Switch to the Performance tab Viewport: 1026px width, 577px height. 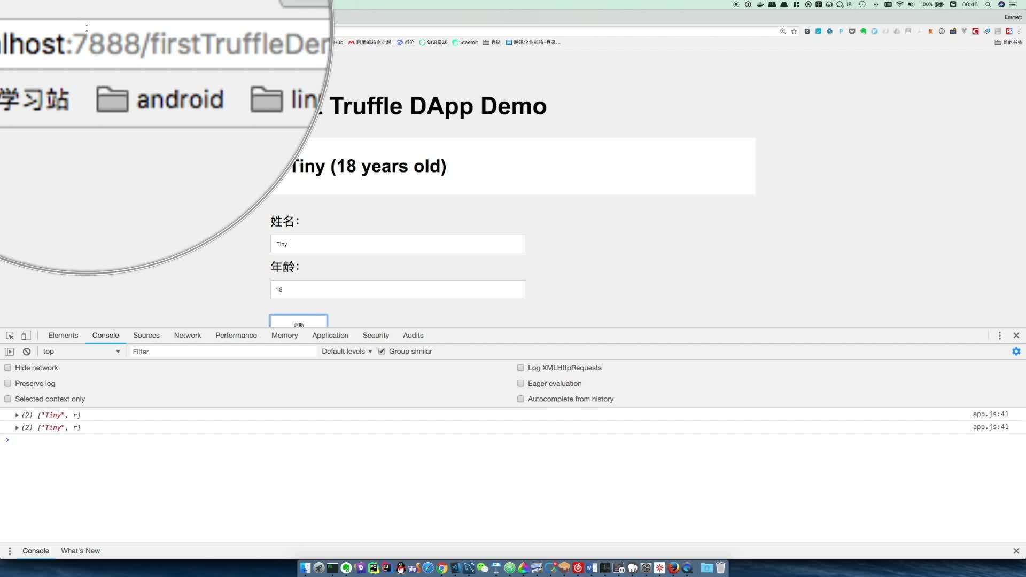click(236, 336)
